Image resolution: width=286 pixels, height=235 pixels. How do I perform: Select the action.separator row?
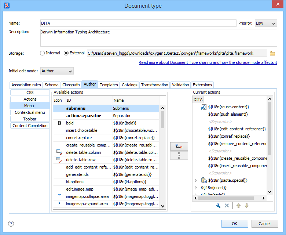pos(106,116)
